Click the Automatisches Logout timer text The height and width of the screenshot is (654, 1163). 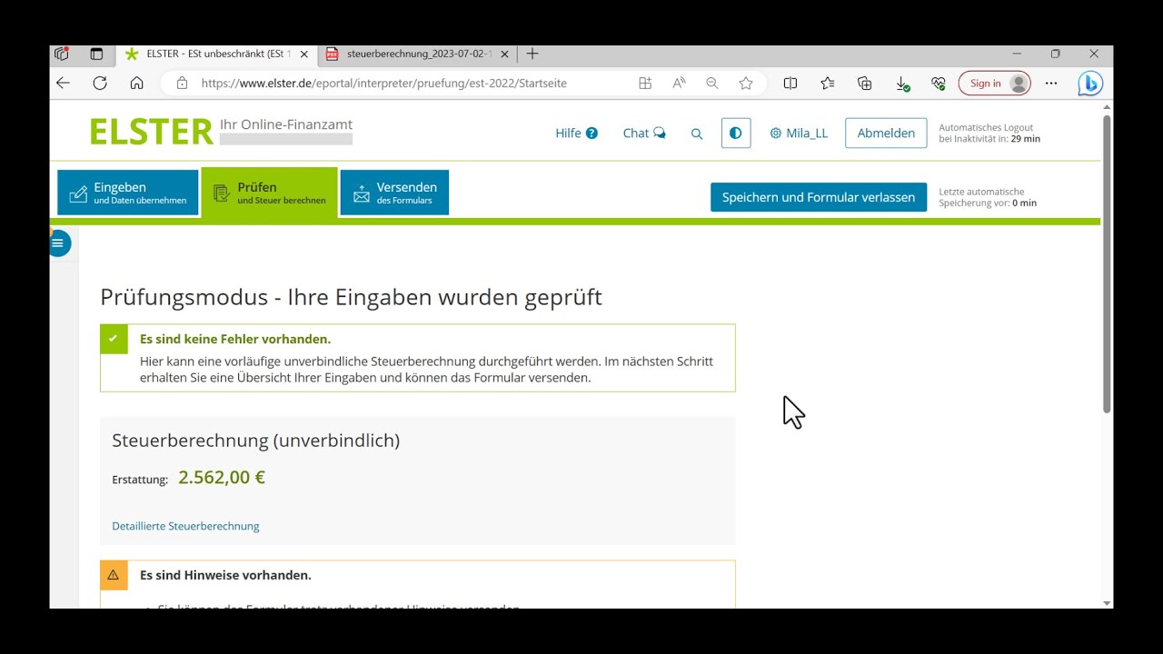pos(989,134)
